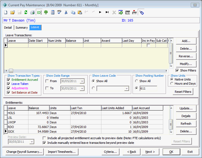The height and width of the screenshot is (158, 202).
Task: Enable the To date checkbox
Action: point(47,88)
